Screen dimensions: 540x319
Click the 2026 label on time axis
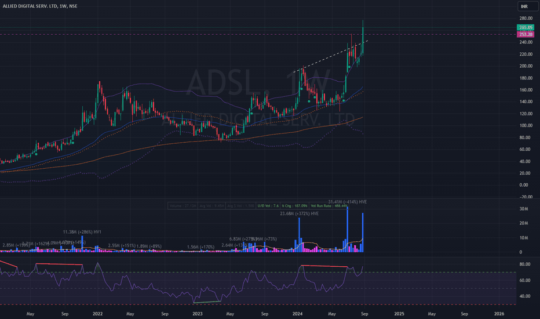499,314
